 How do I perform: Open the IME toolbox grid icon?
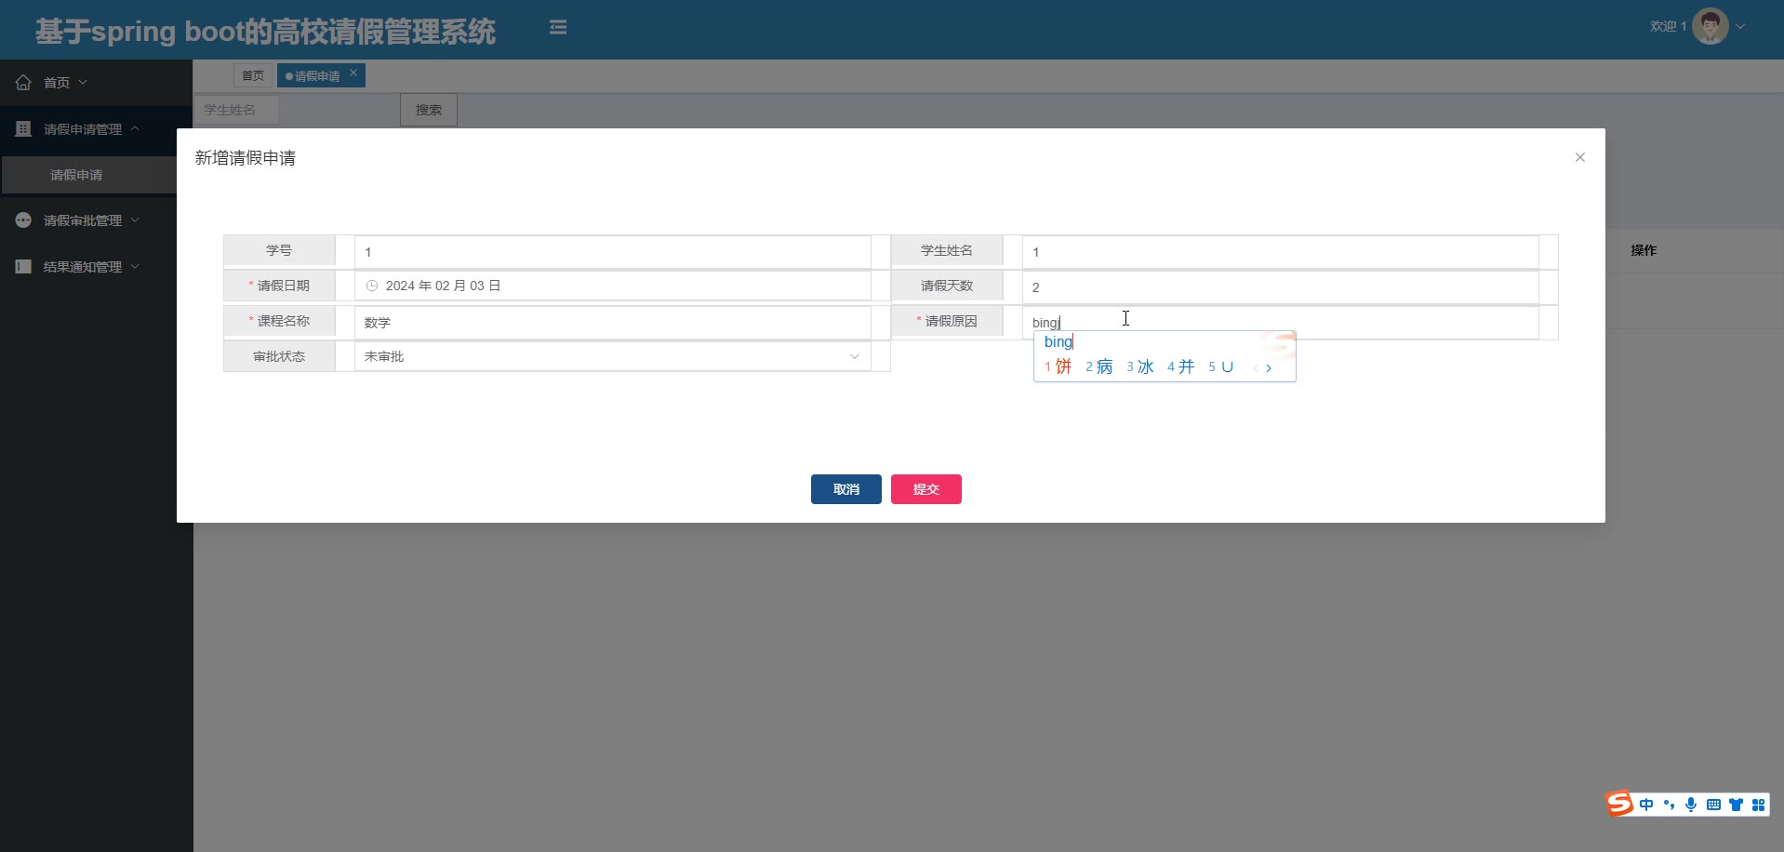[x=1758, y=805]
